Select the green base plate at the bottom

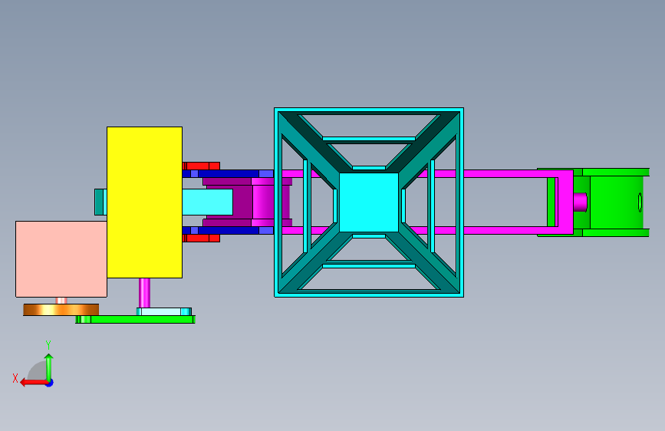tap(135, 320)
